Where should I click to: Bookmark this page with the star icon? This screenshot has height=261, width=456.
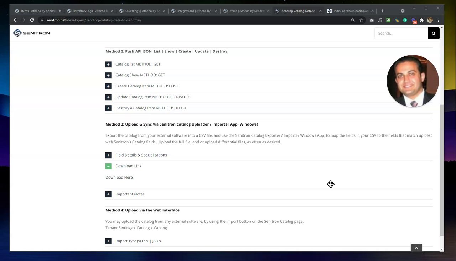[x=361, y=20]
